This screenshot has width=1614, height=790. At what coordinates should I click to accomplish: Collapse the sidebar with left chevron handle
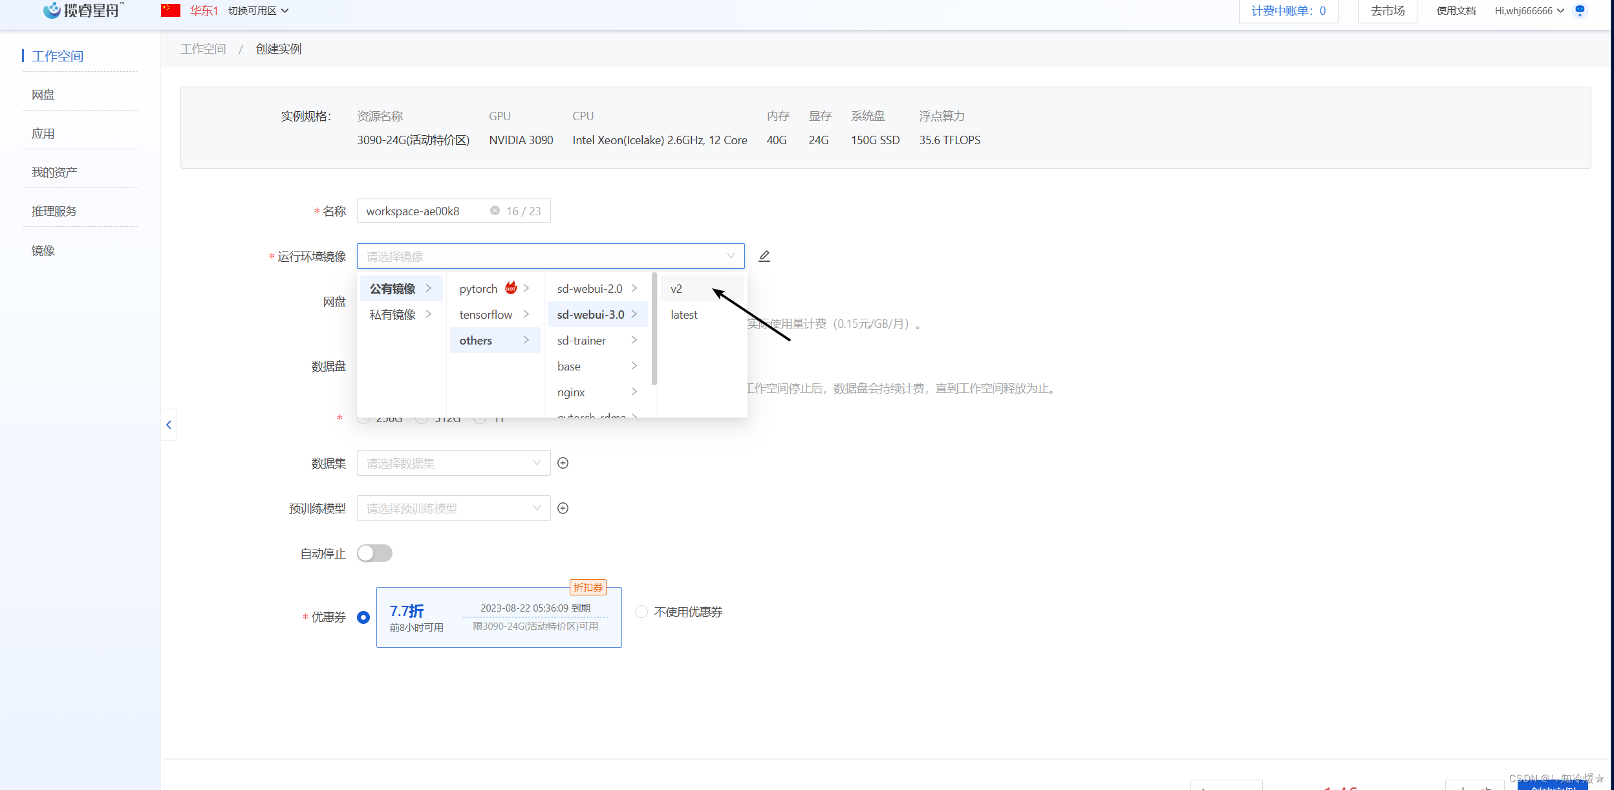[x=169, y=425]
